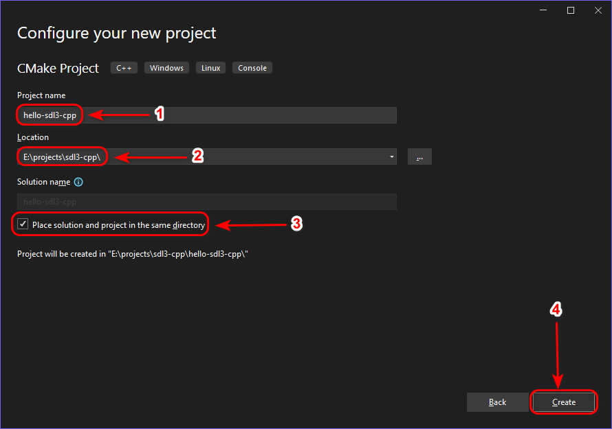Viewport: 612px width, 429px height.
Task: Click the disabled Solution name field
Action: tap(206, 202)
